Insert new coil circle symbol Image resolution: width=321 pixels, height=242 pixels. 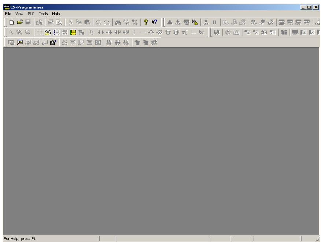pyautogui.click(x=151, y=32)
